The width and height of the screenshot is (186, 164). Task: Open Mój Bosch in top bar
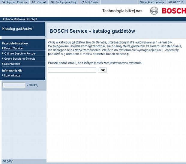tap(91, 2)
